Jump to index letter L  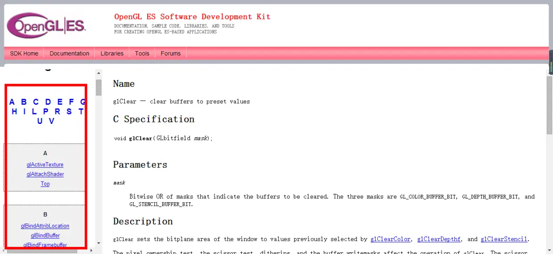34,111
